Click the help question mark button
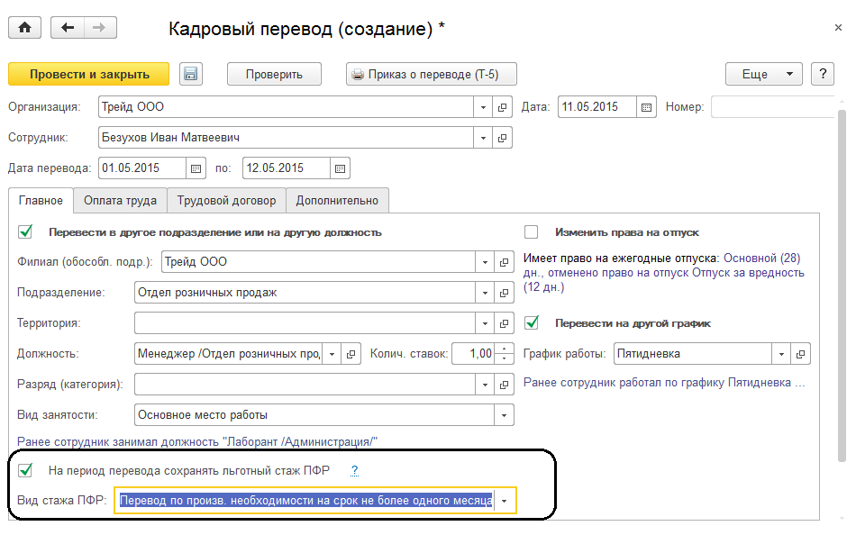The height and width of the screenshot is (535, 856). click(822, 75)
